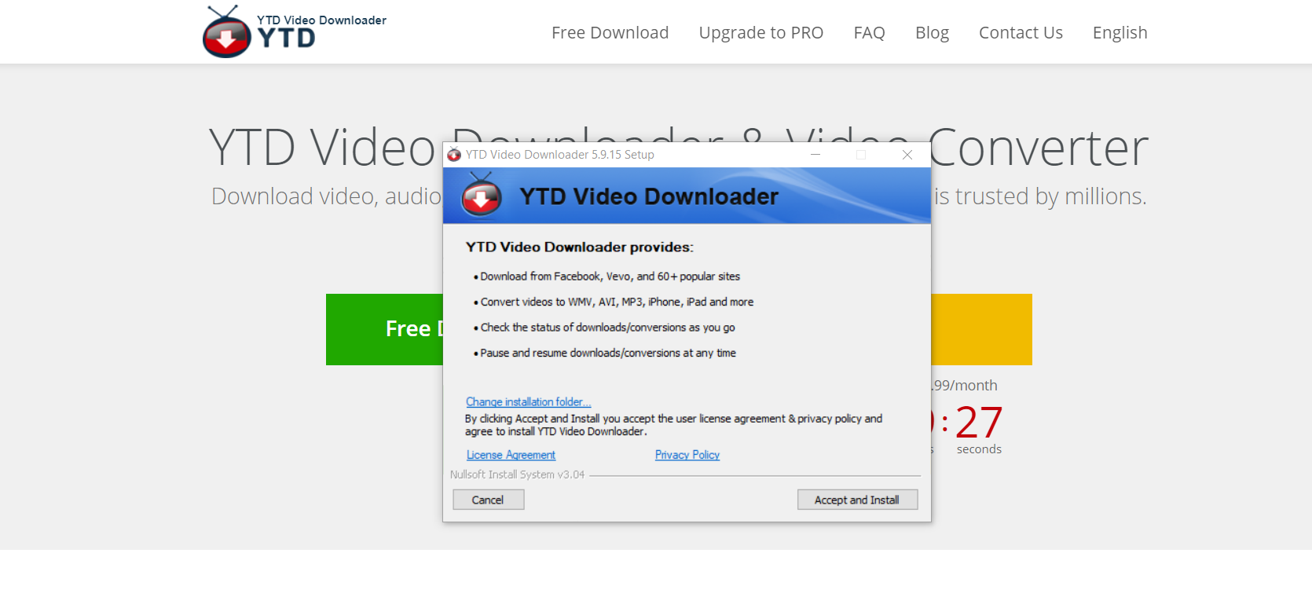Open the Free Download menu item

click(x=610, y=32)
